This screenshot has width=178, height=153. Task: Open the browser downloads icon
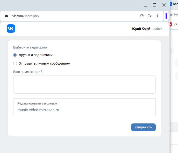(157, 16)
